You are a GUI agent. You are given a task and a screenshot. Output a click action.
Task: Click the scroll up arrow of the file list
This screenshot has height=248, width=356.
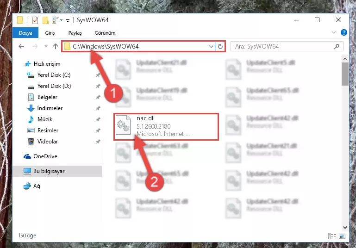(345, 59)
